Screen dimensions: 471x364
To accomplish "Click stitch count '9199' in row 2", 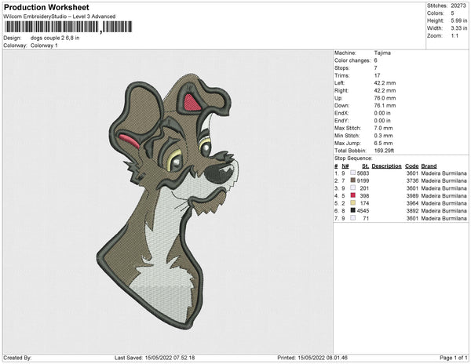I will click(x=363, y=180).
